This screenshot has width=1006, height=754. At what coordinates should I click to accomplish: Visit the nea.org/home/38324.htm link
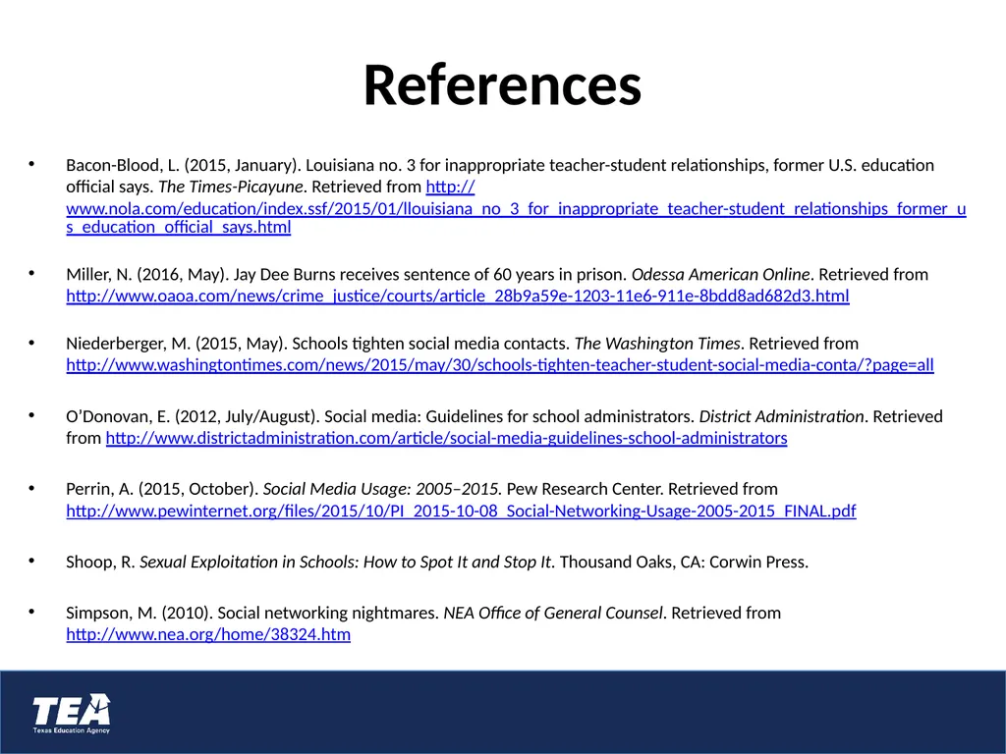pos(208,635)
